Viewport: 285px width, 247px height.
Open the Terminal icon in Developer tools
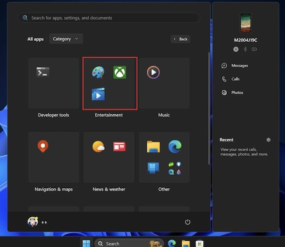tap(43, 72)
